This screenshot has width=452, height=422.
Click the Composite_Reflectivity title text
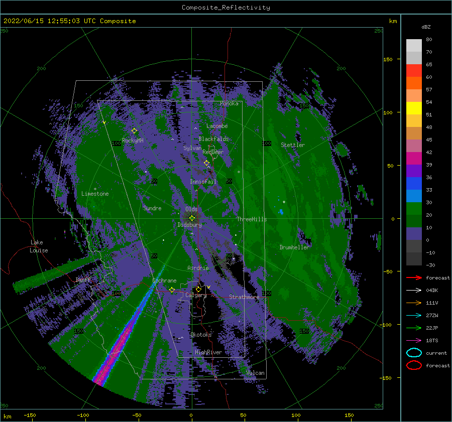226,8
